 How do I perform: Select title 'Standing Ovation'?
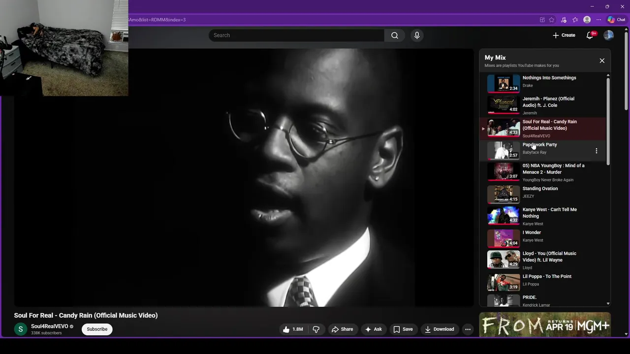(540, 188)
